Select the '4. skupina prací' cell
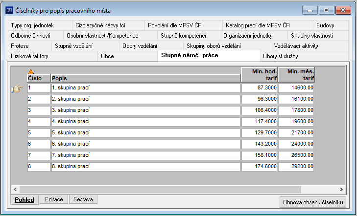This screenshot has height=216, width=357. coord(146,122)
